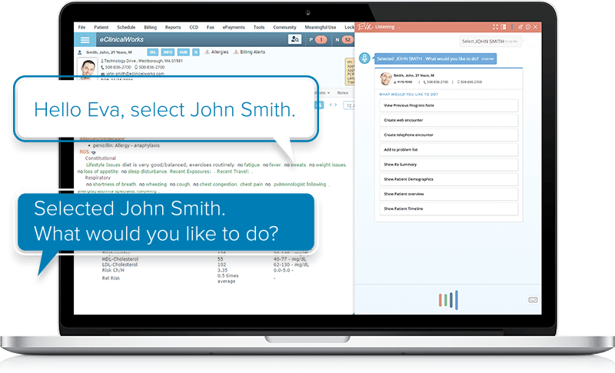The image size is (615, 373).
Task: Click the 'fatigue' link in Constitutional
Action: [x=252, y=165]
